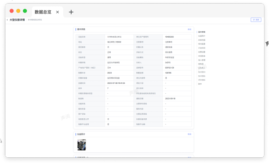Viewport: 269px width, 164px height.
Task: Jump to 仪器照片 in the anchor navigation
Action: (202, 36)
